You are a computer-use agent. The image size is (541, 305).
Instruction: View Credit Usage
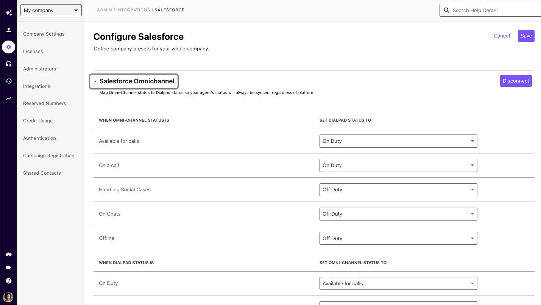coord(38,121)
